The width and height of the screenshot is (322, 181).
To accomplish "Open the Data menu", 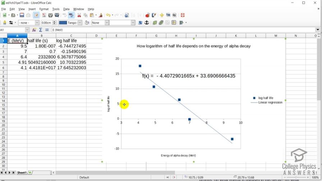I will pos(66,9).
